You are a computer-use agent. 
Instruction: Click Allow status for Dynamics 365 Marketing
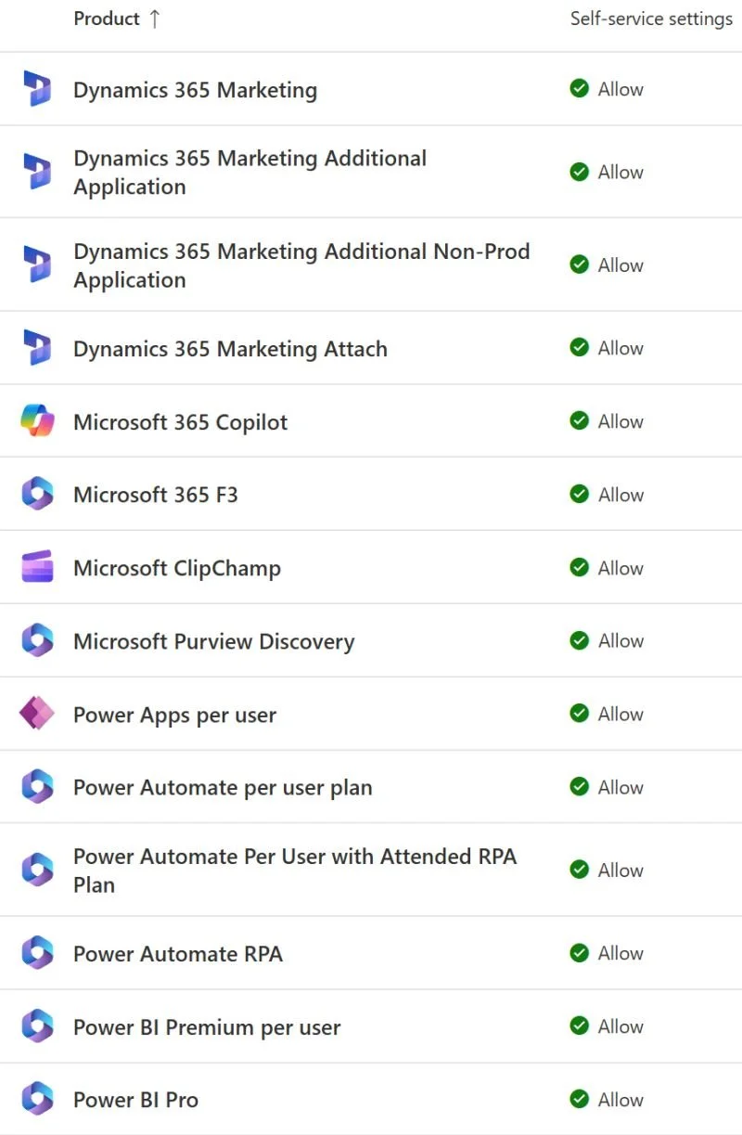[620, 89]
